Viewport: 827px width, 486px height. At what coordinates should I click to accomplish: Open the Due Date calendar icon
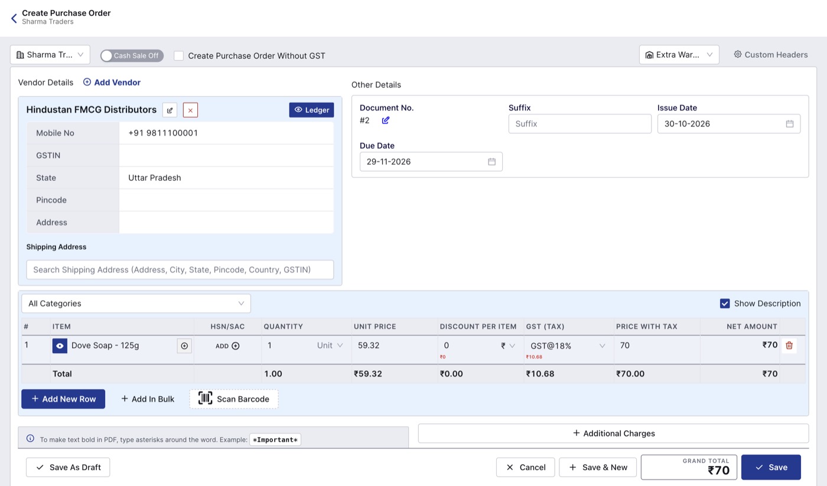tap(491, 162)
